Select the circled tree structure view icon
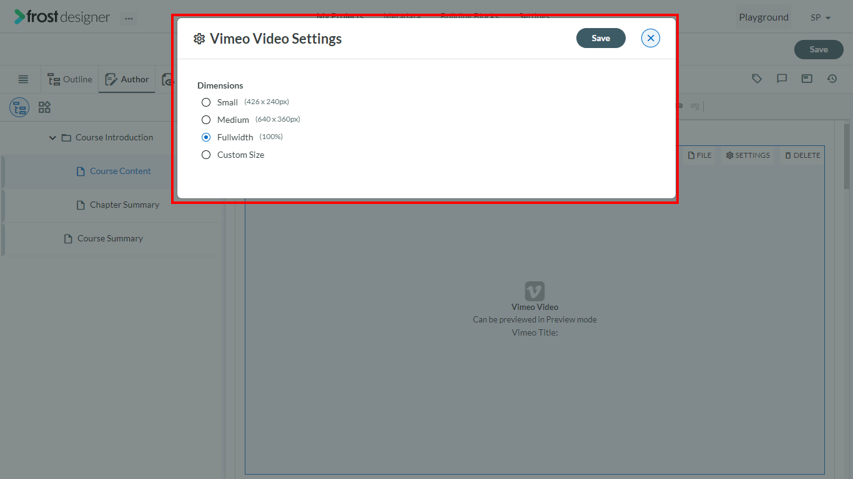The height and width of the screenshot is (479, 853). (x=19, y=107)
